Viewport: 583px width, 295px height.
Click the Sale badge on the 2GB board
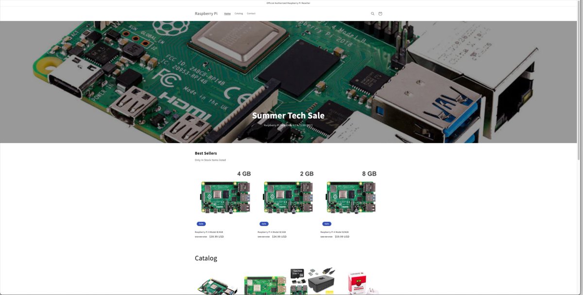coord(263,223)
